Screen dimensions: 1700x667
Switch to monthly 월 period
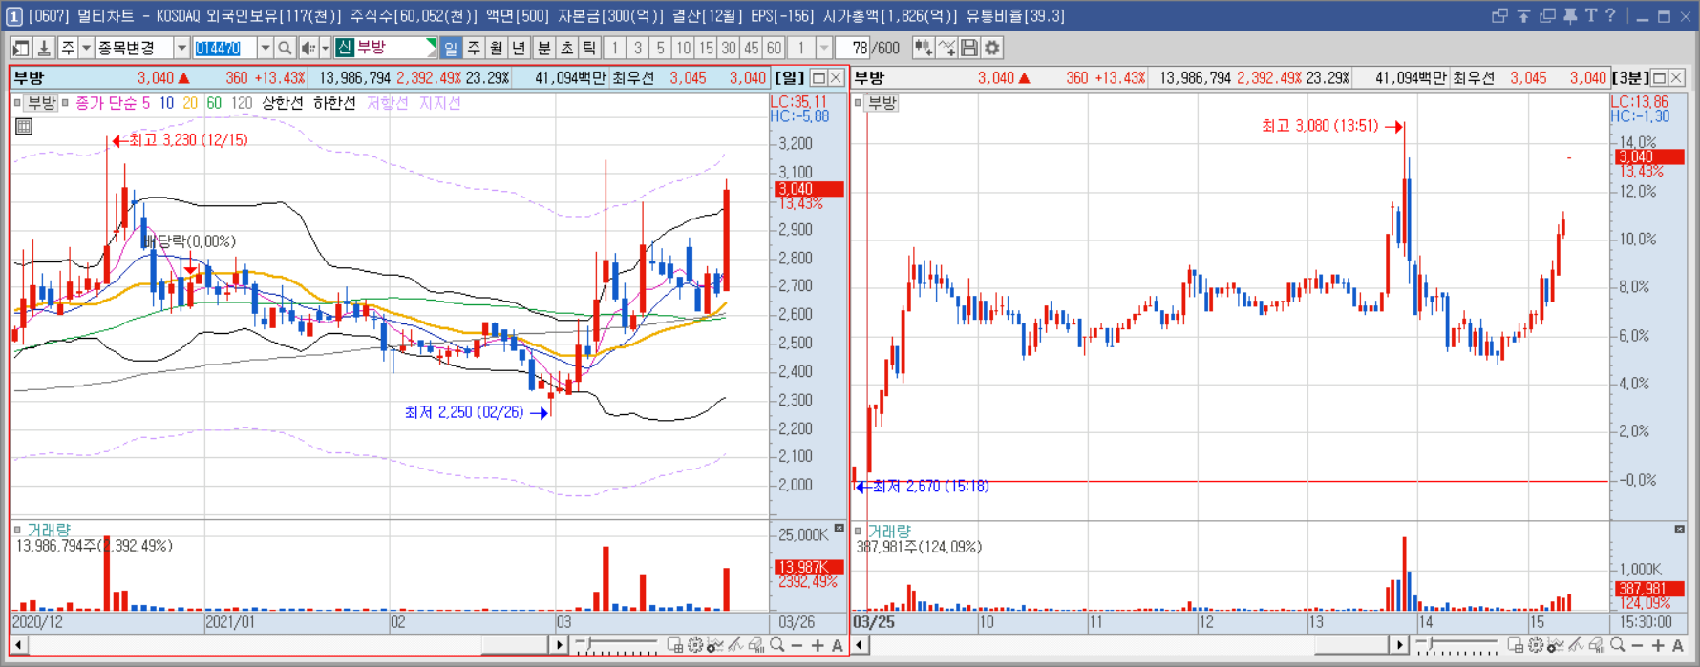(x=497, y=48)
